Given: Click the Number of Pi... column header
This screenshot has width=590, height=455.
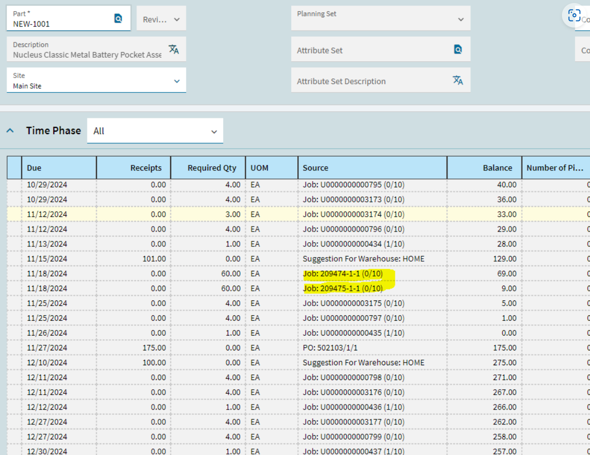Looking at the screenshot, I should coord(555,168).
